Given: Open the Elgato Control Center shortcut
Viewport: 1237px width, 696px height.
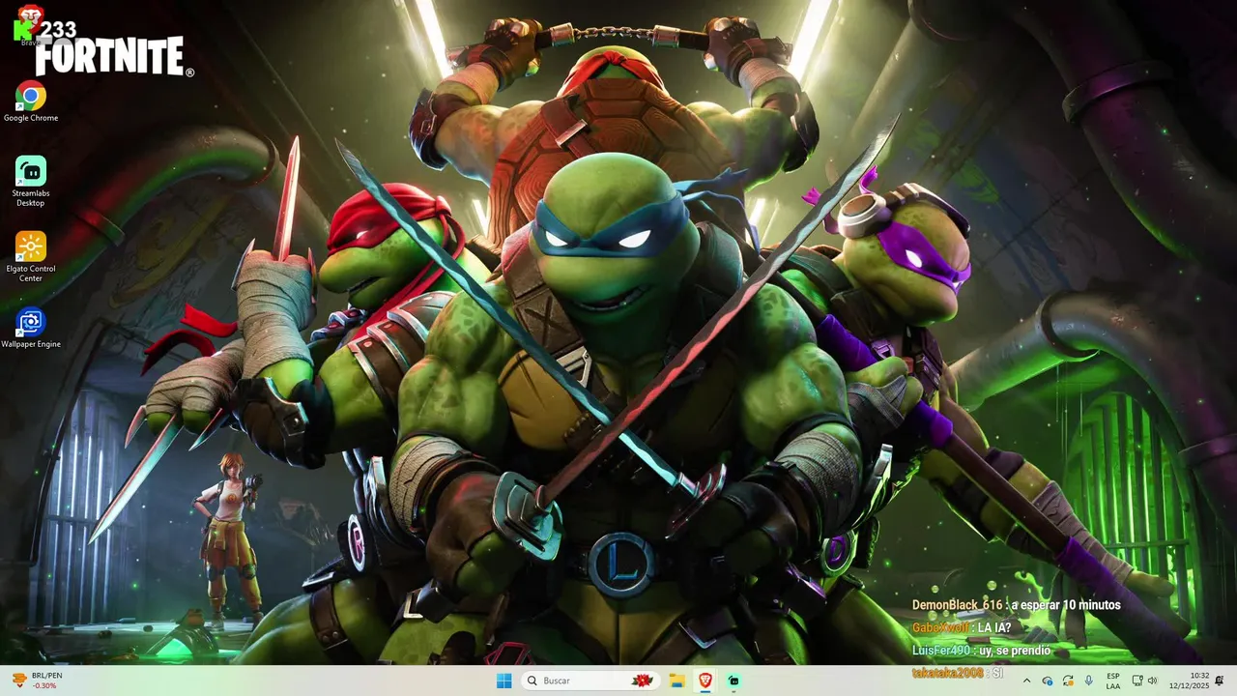Looking at the screenshot, I should click(x=30, y=257).
